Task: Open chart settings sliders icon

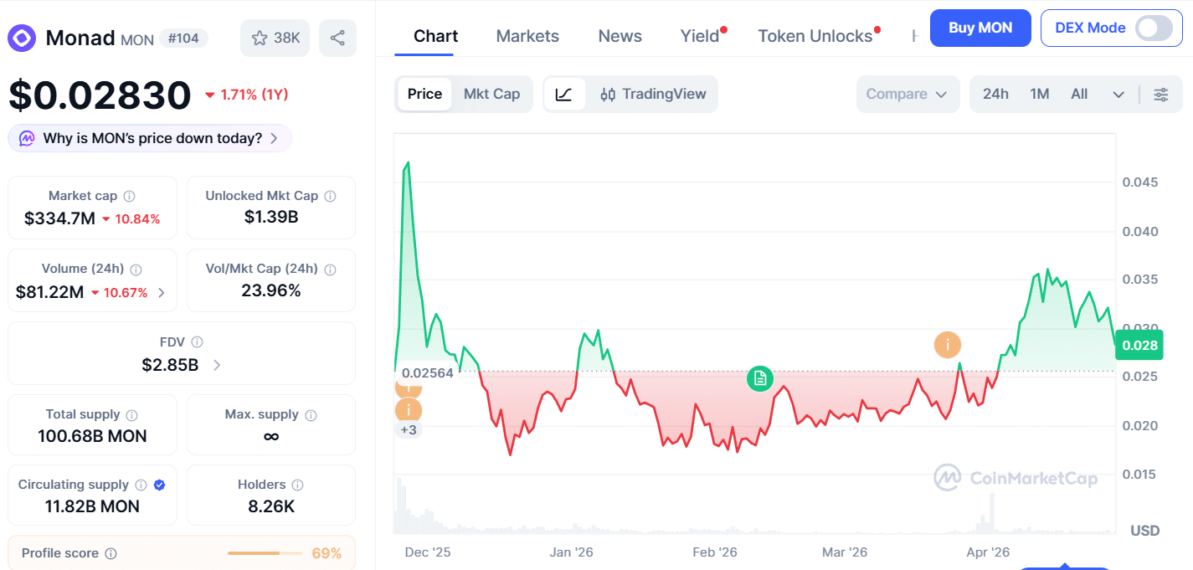Action: point(1161,95)
